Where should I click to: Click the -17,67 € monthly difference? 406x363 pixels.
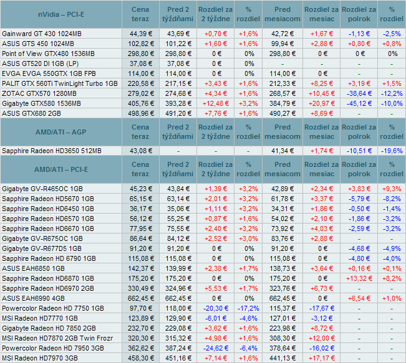(322, 308)
